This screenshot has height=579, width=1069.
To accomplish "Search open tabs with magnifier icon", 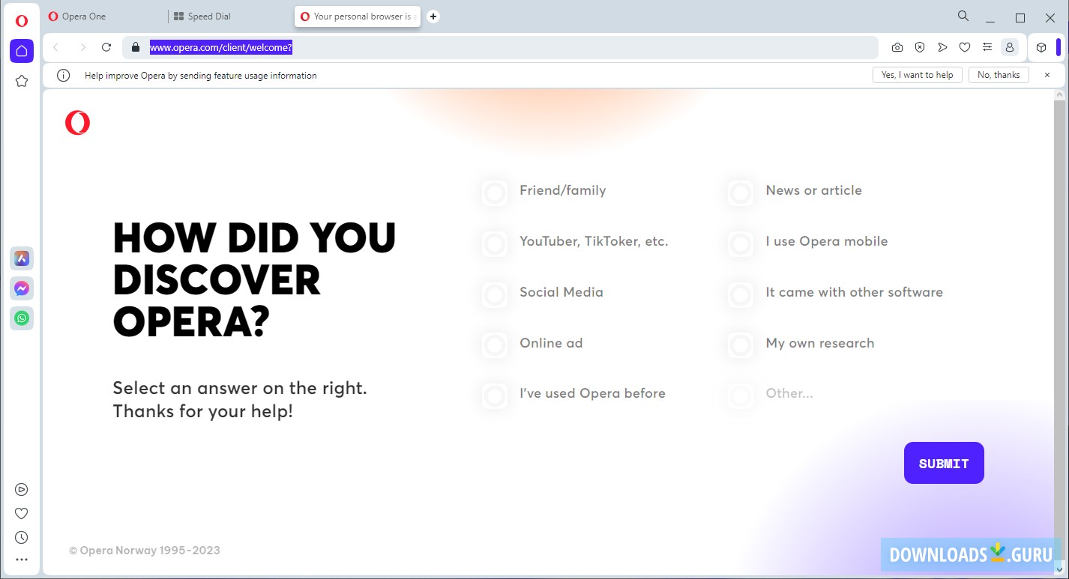I will click(963, 16).
